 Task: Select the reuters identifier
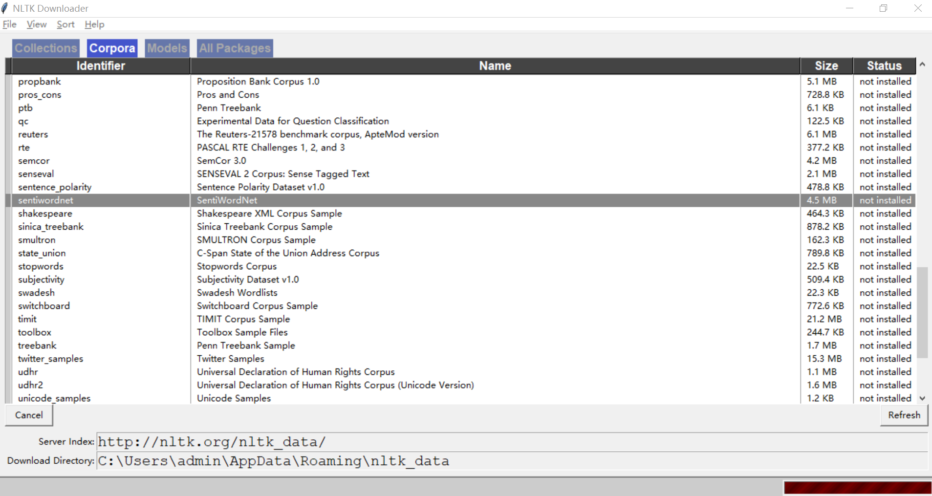33,134
